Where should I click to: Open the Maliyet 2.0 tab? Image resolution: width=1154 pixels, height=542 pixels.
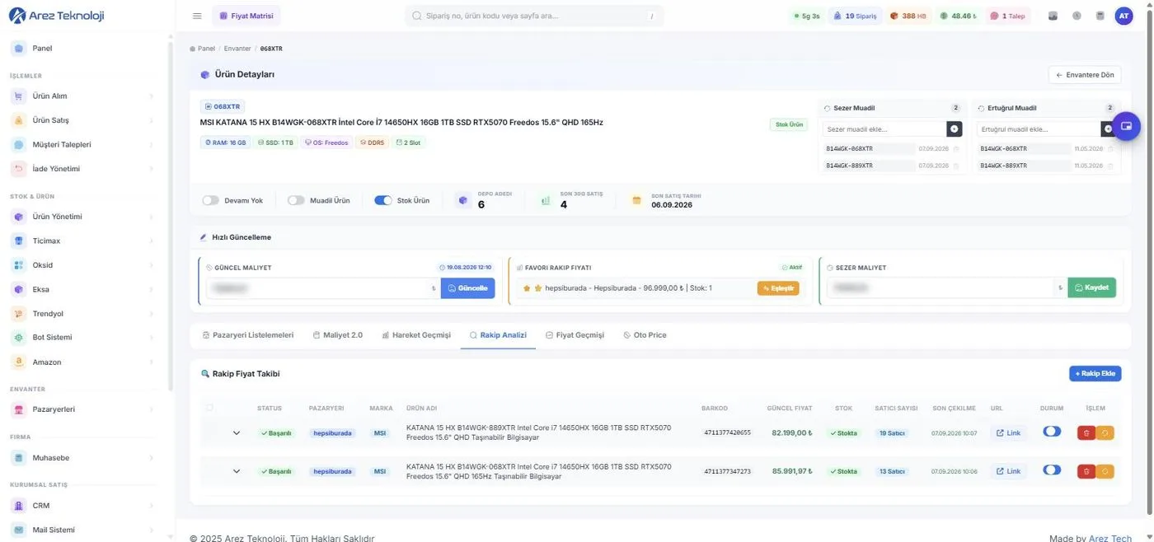click(338, 335)
